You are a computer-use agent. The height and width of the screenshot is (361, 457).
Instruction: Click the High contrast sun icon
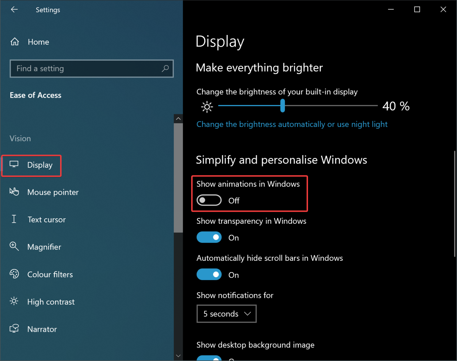[14, 301]
